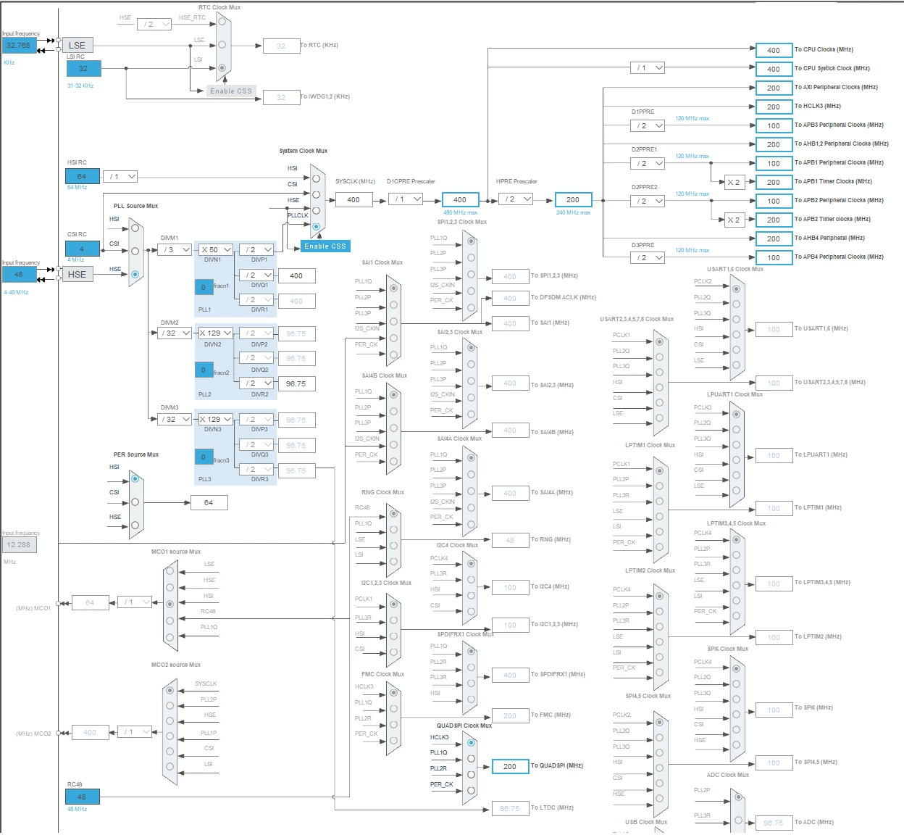
Task: Click the gray RTC Enable CSS button
Action: [231, 91]
